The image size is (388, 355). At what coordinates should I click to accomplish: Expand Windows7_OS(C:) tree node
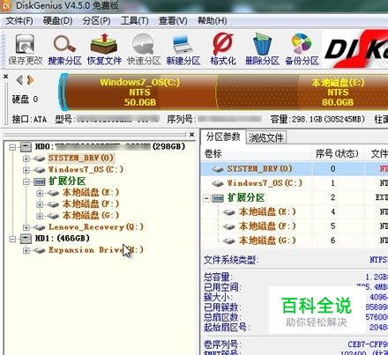tap(26, 170)
